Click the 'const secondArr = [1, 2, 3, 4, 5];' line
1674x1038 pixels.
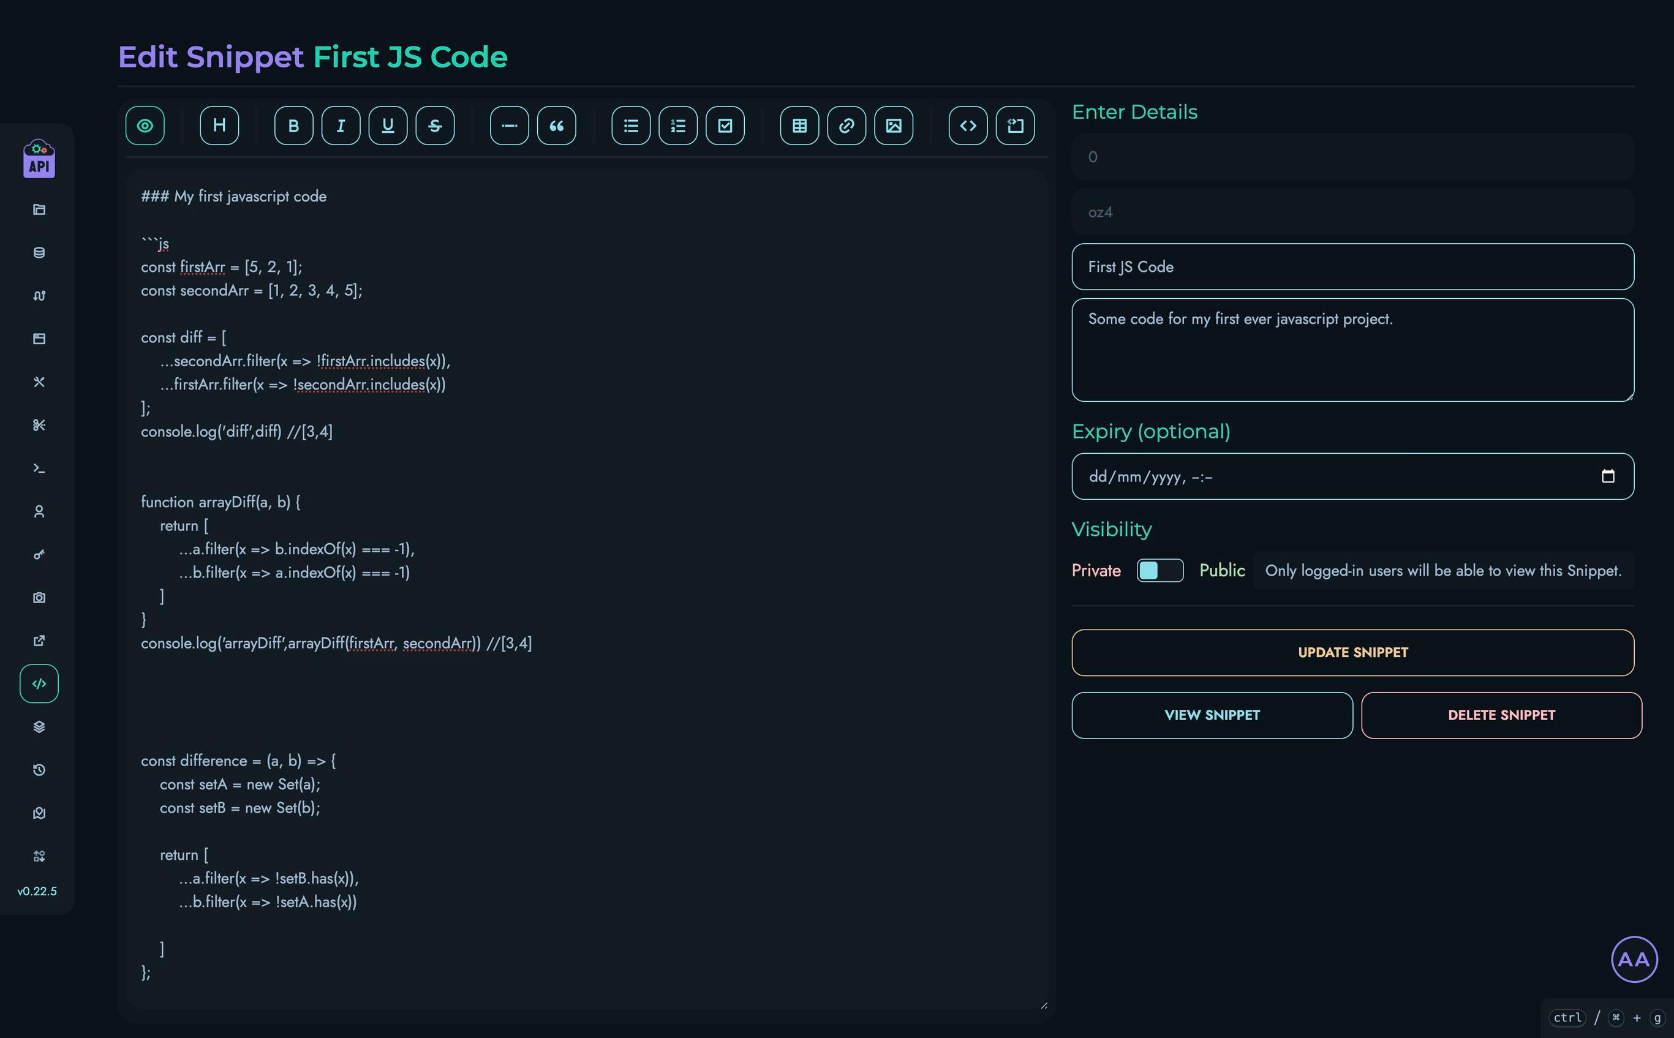click(251, 290)
